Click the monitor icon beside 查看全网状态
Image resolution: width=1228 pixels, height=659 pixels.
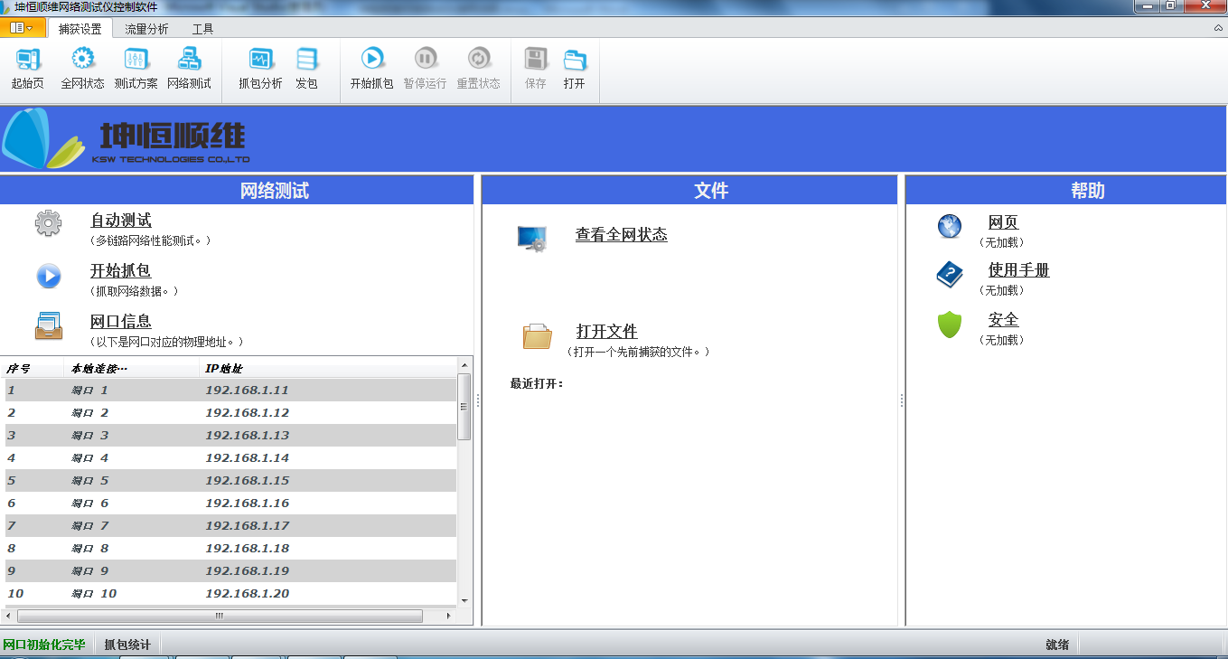click(x=532, y=238)
